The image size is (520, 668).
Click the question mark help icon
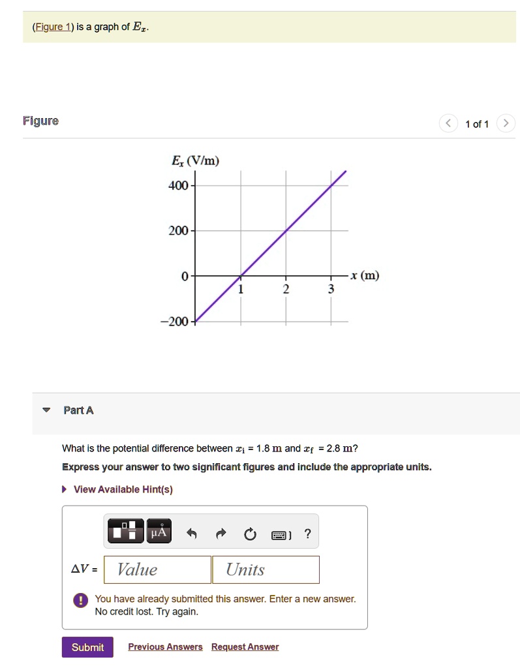tap(307, 534)
